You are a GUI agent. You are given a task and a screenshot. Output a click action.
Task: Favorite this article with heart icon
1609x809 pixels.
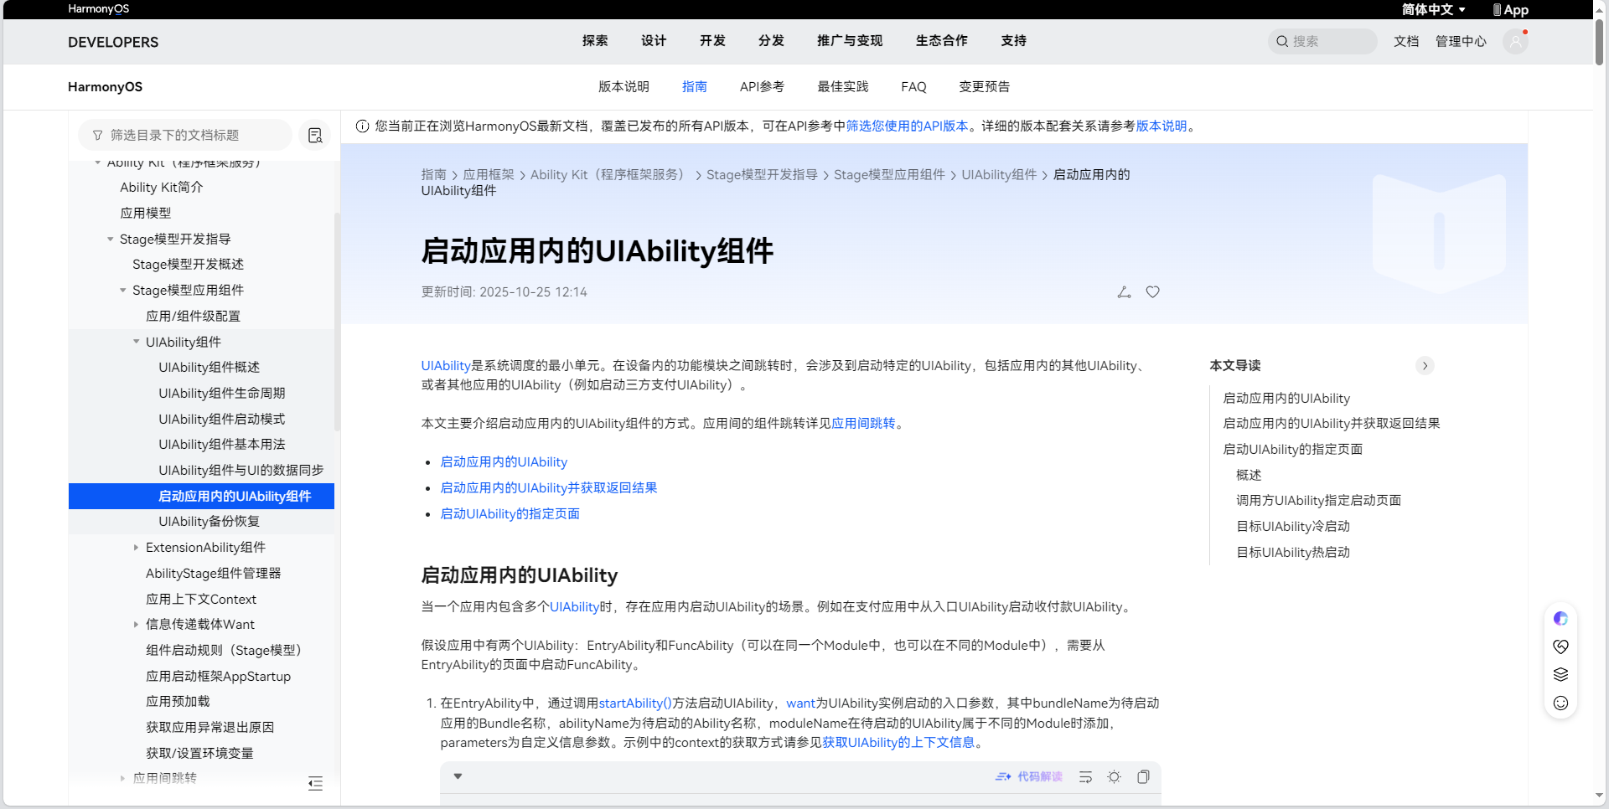(x=1153, y=292)
